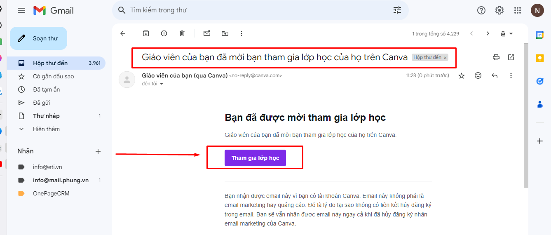
Task: Open Google Keep in the side panel
Action: point(540,58)
